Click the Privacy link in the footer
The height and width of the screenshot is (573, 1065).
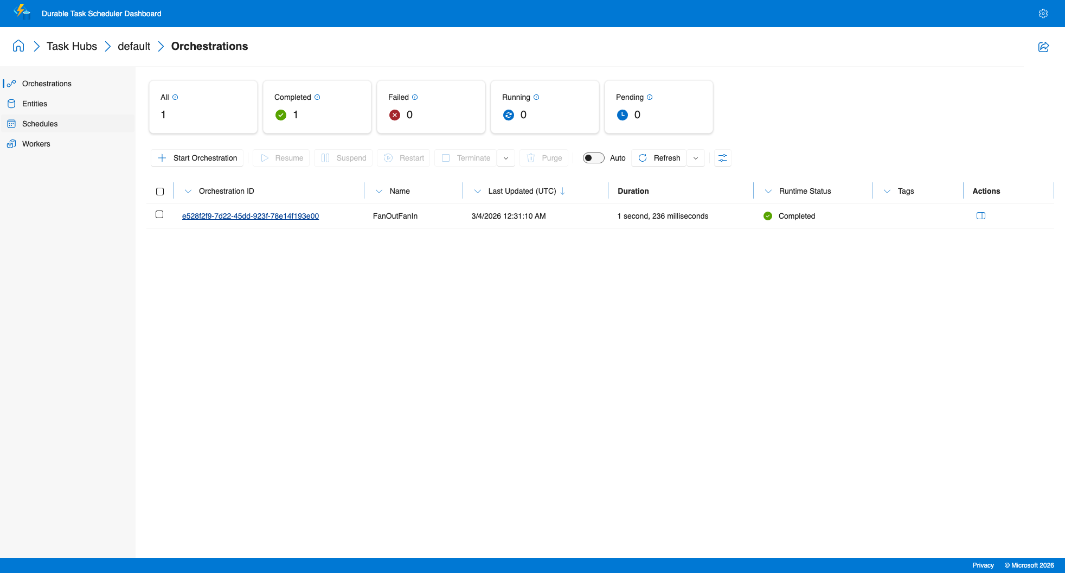click(x=983, y=565)
